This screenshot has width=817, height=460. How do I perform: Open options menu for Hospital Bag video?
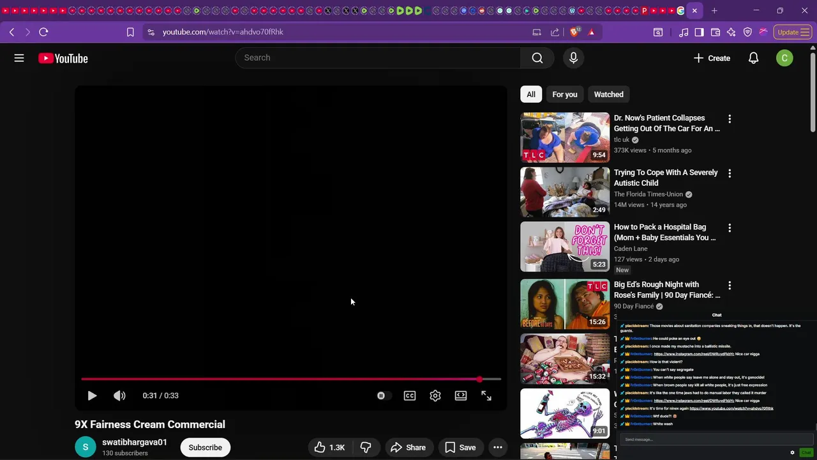[730, 228]
